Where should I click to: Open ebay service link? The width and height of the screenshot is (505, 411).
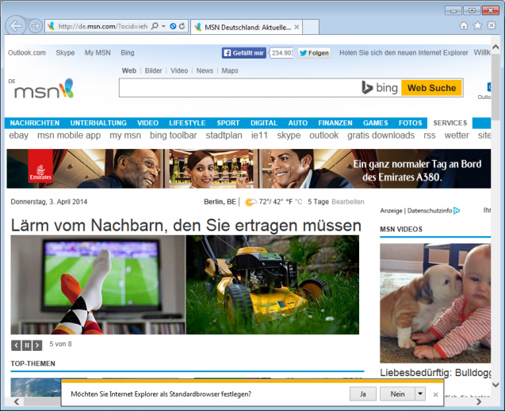19,135
